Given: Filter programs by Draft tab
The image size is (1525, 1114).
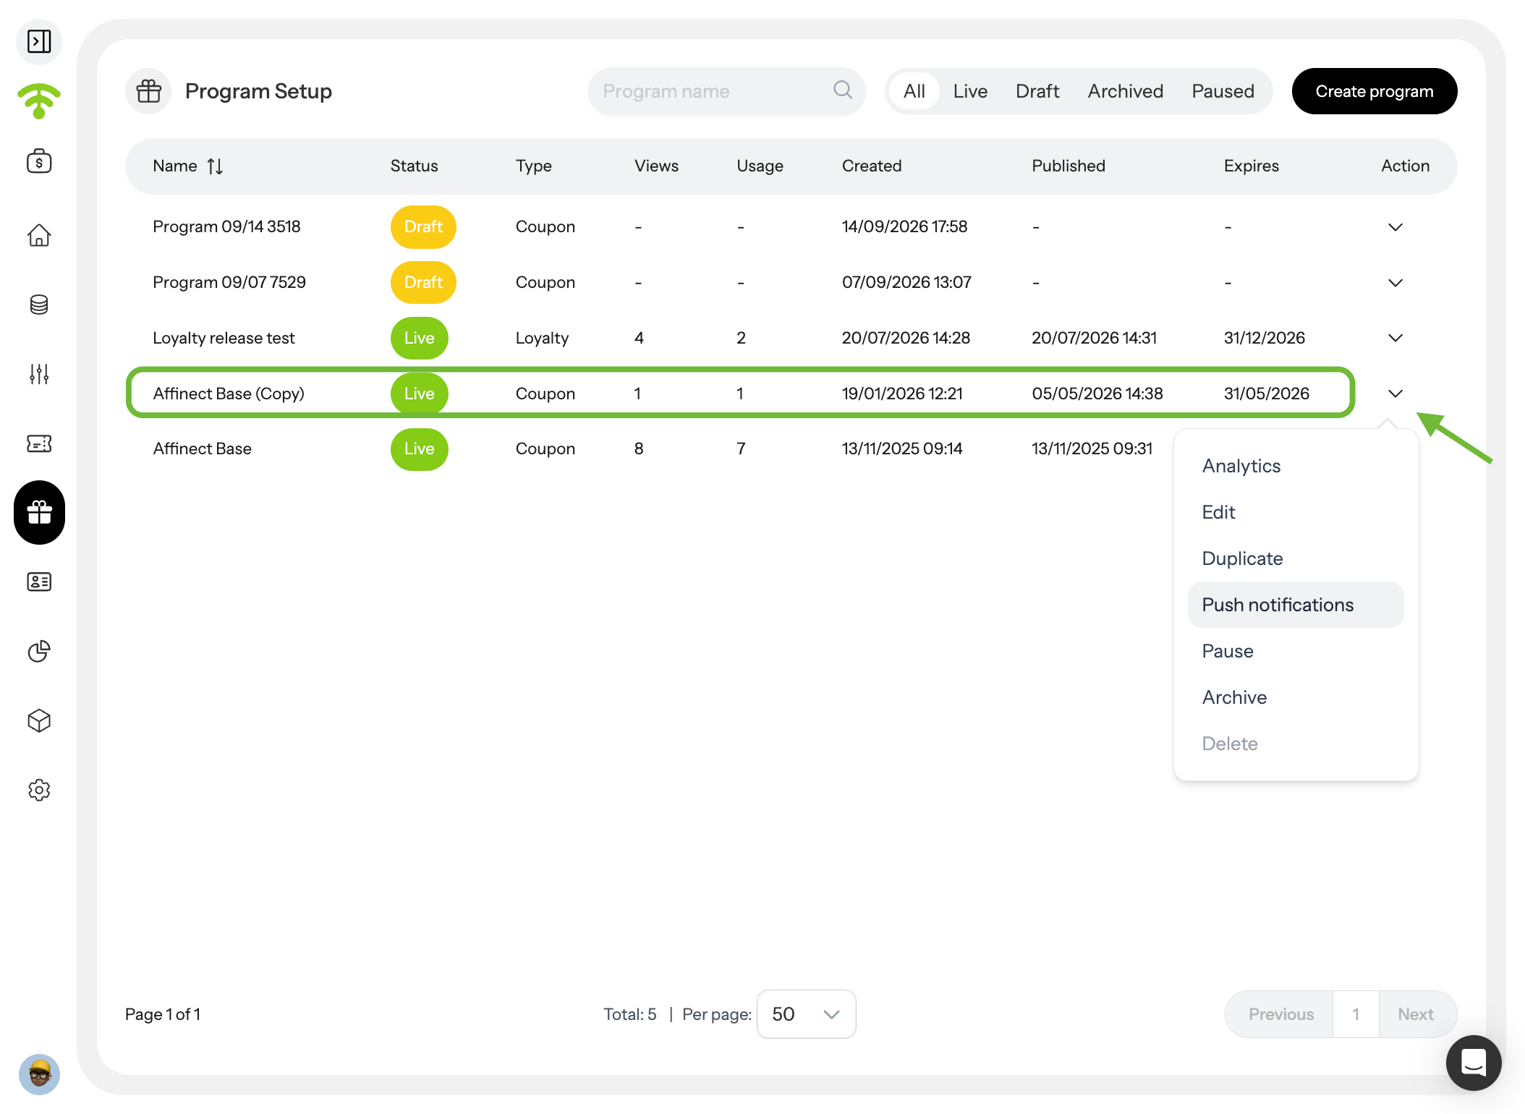Looking at the screenshot, I should click(1037, 91).
